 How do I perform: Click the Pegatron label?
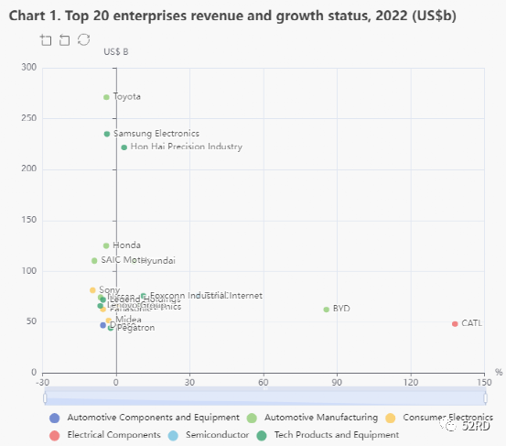point(135,328)
